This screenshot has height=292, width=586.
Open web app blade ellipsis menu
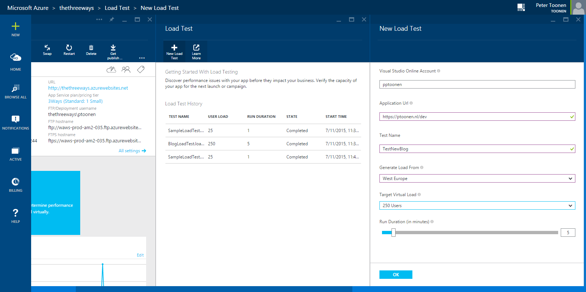[99, 19]
